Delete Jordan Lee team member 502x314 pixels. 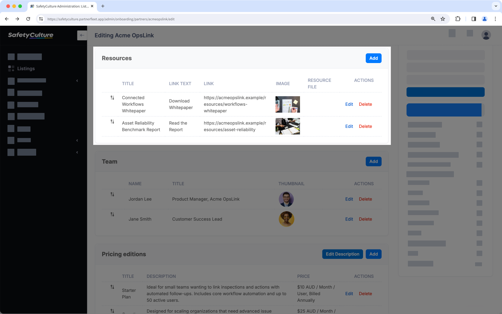point(365,199)
